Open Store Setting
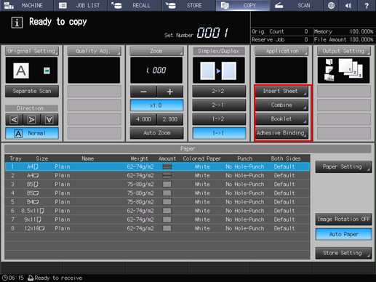The height and width of the screenshot is (282, 376). (343, 253)
